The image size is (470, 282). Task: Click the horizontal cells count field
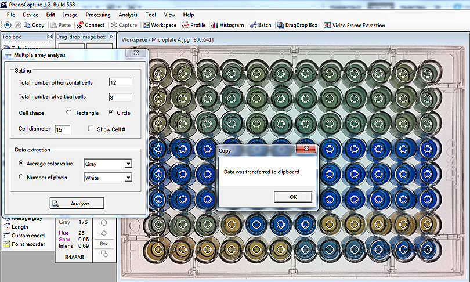pos(120,82)
